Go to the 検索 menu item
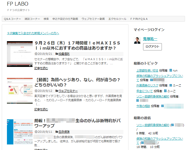This screenshot has height=150, width=186. click(46, 19)
